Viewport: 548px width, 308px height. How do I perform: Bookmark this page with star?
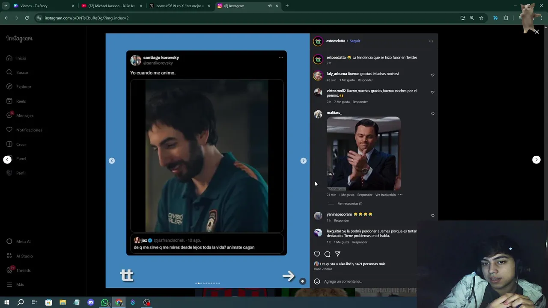481,18
